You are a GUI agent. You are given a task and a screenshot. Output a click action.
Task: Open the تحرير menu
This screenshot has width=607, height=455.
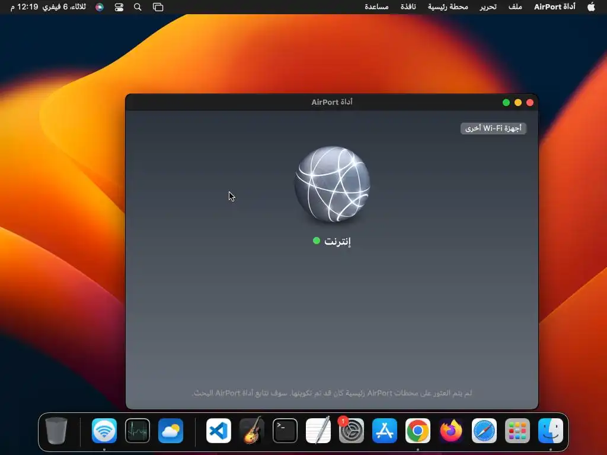[488, 7]
